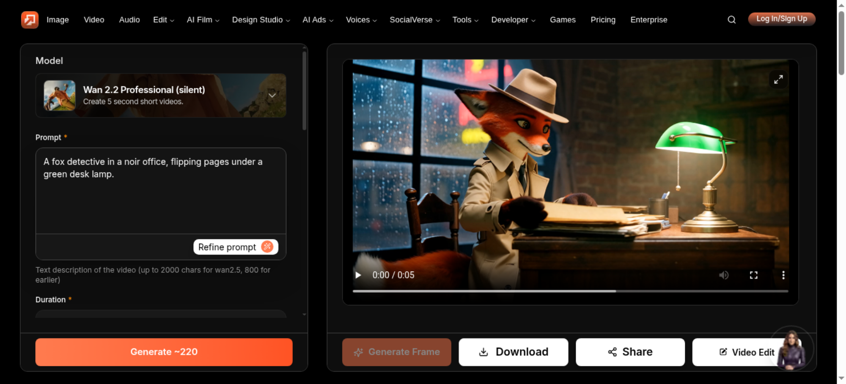Open the search magnifier icon
Viewport: 846px width, 384px height.
(731, 19)
